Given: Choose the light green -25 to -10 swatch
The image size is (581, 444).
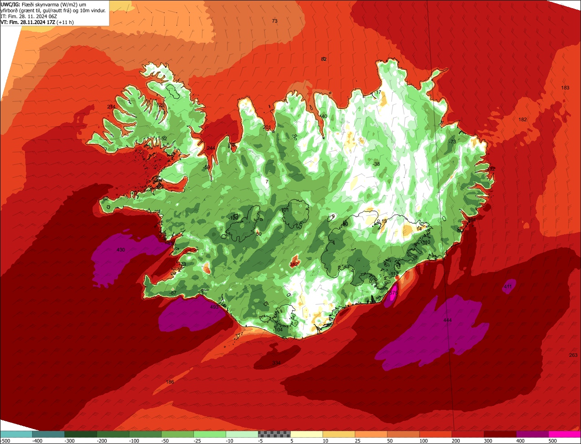Looking at the screenshot, I should click(210, 434).
